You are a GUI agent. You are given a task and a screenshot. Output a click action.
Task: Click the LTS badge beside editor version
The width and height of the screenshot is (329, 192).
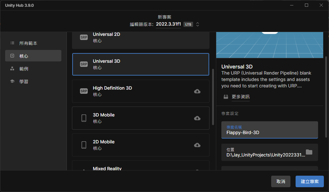[188, 24]
